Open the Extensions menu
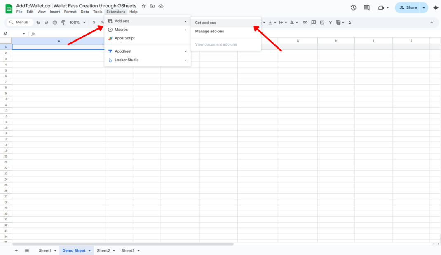Image resolution: width=441 pixels, height=255 pixels. (x=115, y=12)
